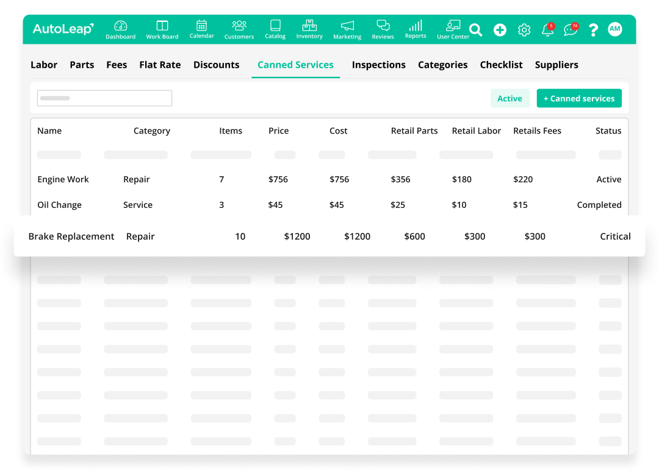This screenshot has height=472, width=659.
Task: Sort by the Price column header
Action: click(279, 131)
